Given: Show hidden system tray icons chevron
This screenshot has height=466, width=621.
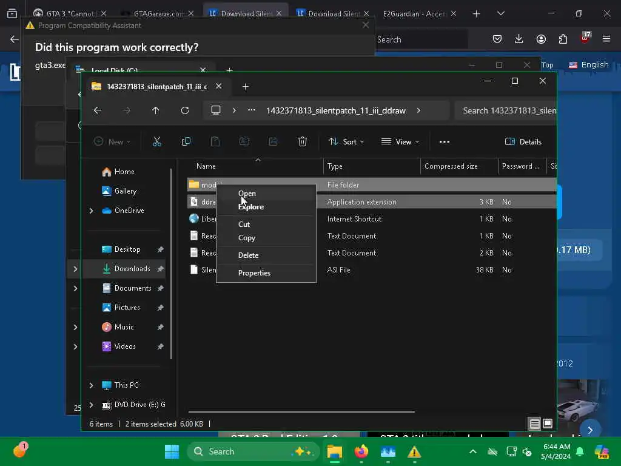Looking at the screenshot, I should pyautogui.click(x=473, y=451).
